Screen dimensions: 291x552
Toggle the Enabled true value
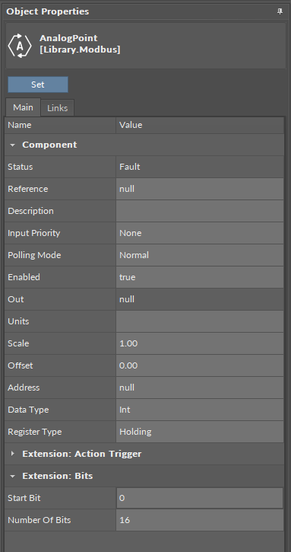click(x=200, y=277)
